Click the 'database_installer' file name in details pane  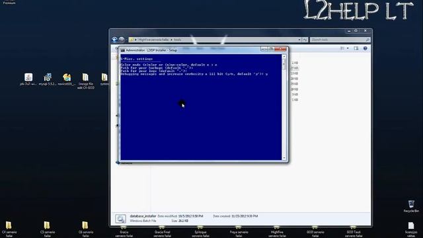click(x=143, y=216)
